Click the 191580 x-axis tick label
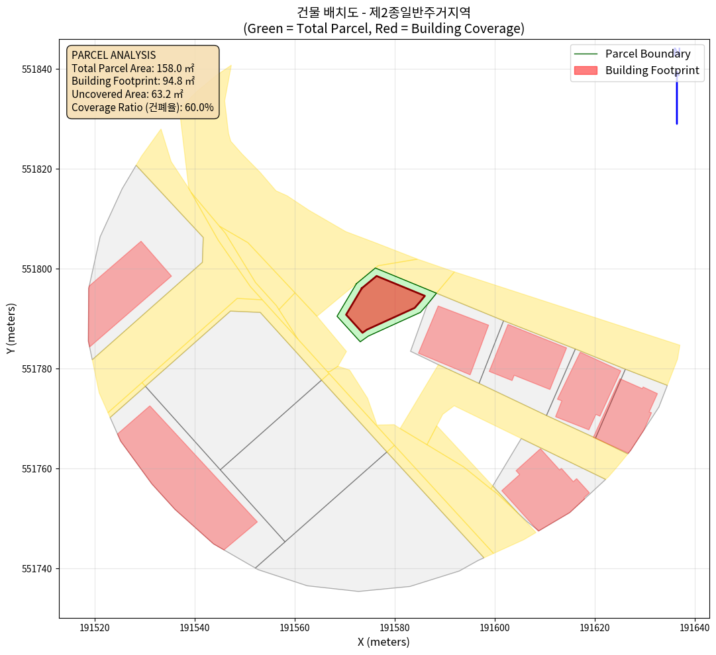The width and height of the screenshot is (716, 655). (395, 627)
